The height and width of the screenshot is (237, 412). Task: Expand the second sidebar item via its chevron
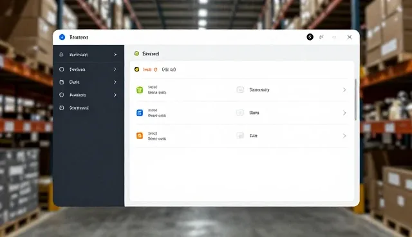[115, 70]
